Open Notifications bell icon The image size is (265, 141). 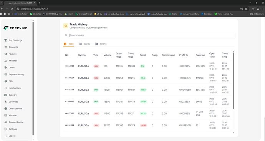point(6,88)
